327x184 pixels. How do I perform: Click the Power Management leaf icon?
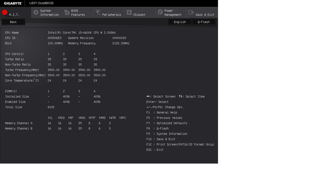160,12
